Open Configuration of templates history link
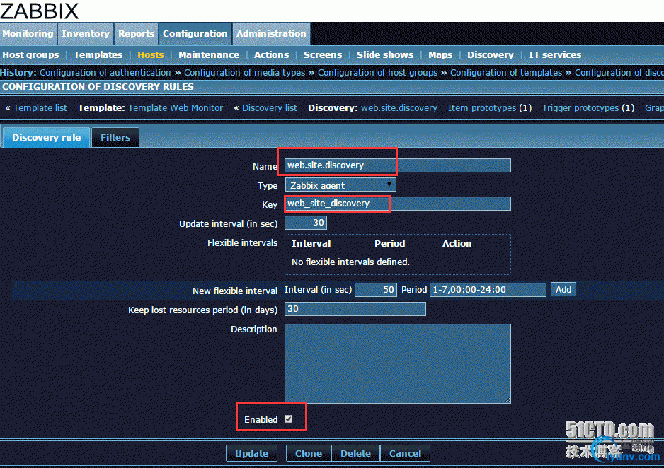Image resolution: width=664 pixels, height=468 pixels. pos(506,73)
